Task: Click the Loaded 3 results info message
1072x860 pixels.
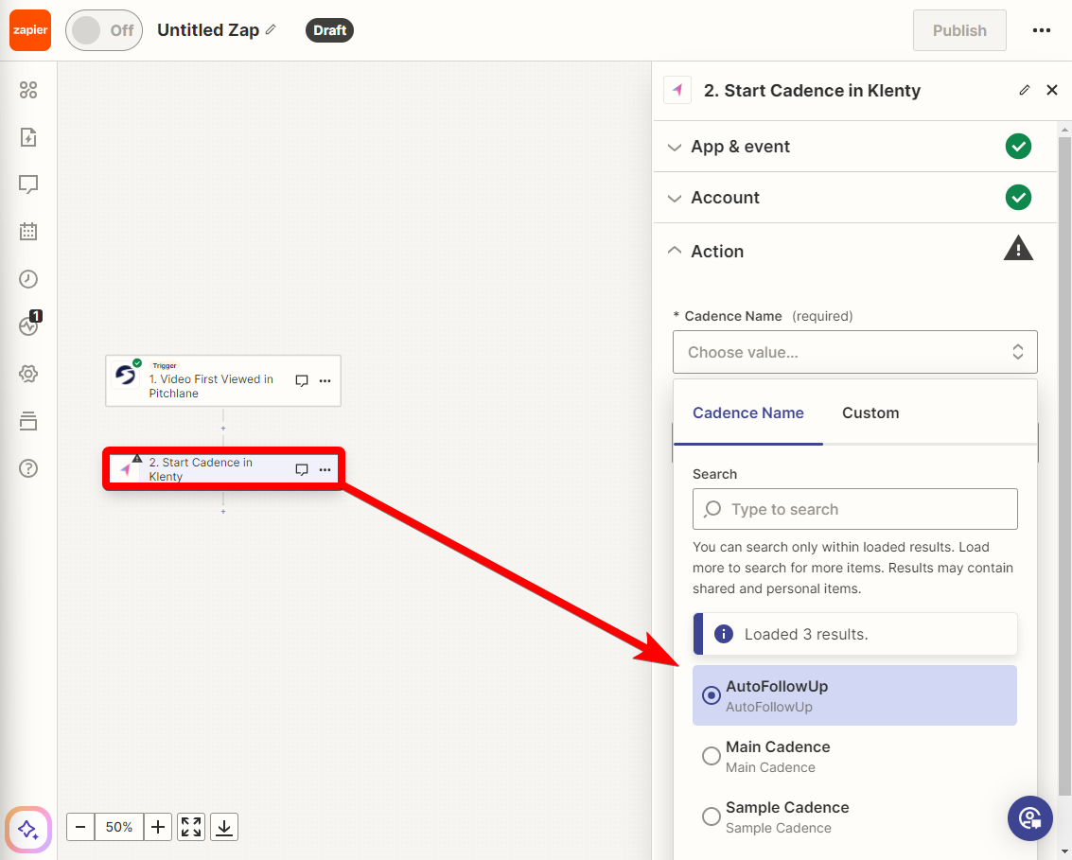Action: (x=854, y=634)
